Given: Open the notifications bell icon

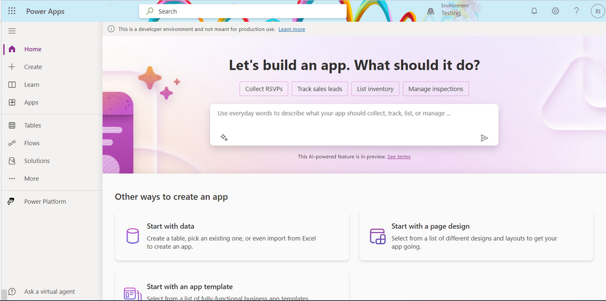Looking at the screenshot, I should click(534, 11).
